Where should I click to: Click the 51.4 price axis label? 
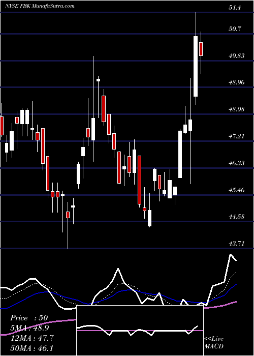pyautogui.click(x=235, y=8)
